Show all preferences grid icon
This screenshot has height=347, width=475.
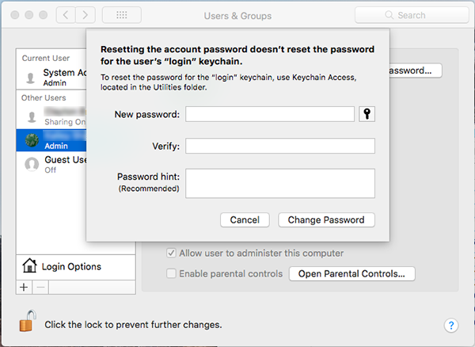122,15
